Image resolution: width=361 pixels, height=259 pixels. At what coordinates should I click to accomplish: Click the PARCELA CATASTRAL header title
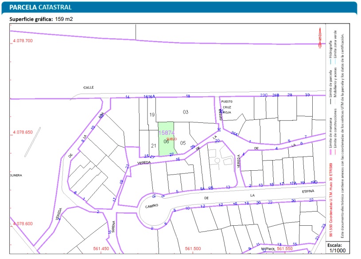[x=40, y=8]
